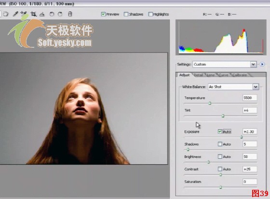
Task: Switch to the Detail tab
Action: 198,75
